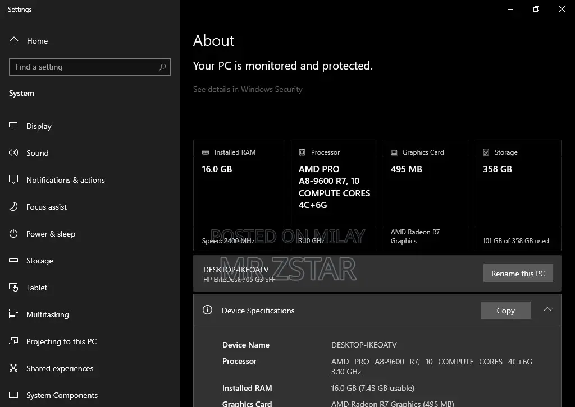Click the Device Specifications info icon
This screenshot has width=575, height=407.
pyautogui.click(x=207, y=310)
